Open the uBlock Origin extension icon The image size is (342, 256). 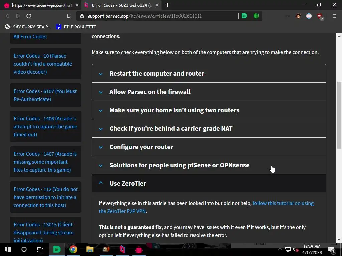click(x=320, y=16)
